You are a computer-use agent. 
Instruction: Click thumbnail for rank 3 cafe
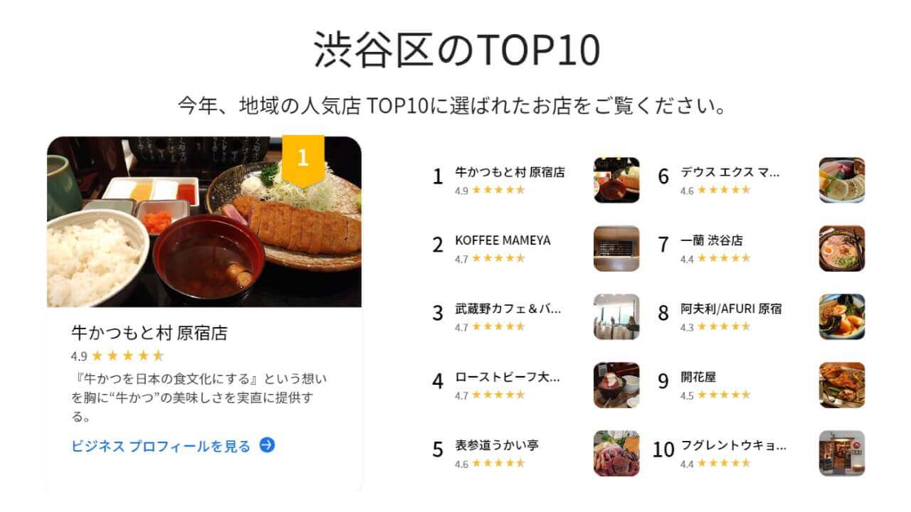pos(616,316)
